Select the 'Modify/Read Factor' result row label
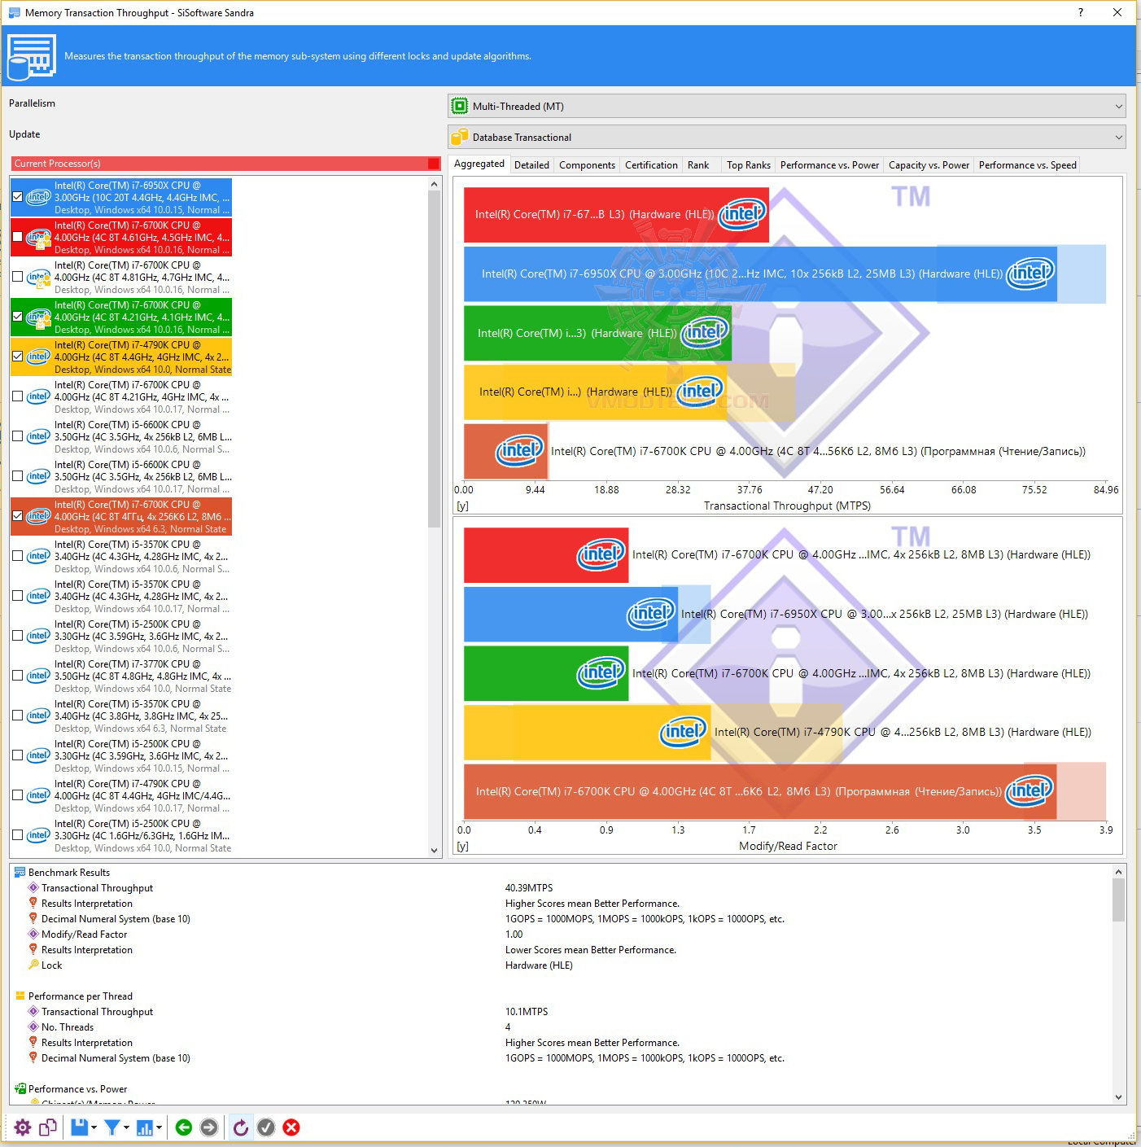Viewport: 1141px width, 1147px height. tap(84, 934)
